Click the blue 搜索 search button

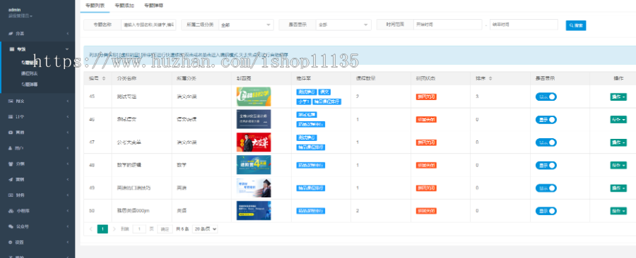(576, 25)
